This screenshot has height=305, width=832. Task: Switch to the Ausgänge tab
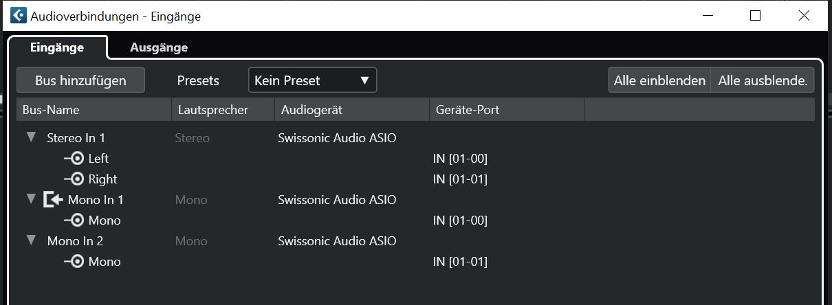coord(159,47)
